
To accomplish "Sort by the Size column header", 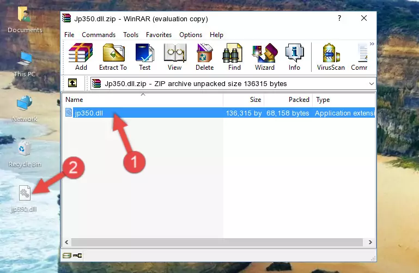I will 244,100.
